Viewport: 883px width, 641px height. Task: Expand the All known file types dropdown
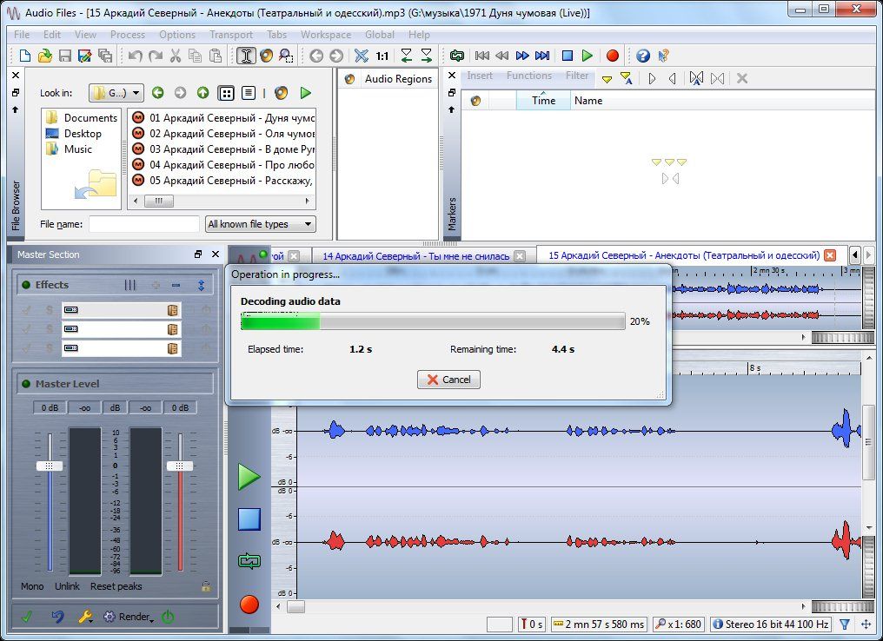[261, 224]
